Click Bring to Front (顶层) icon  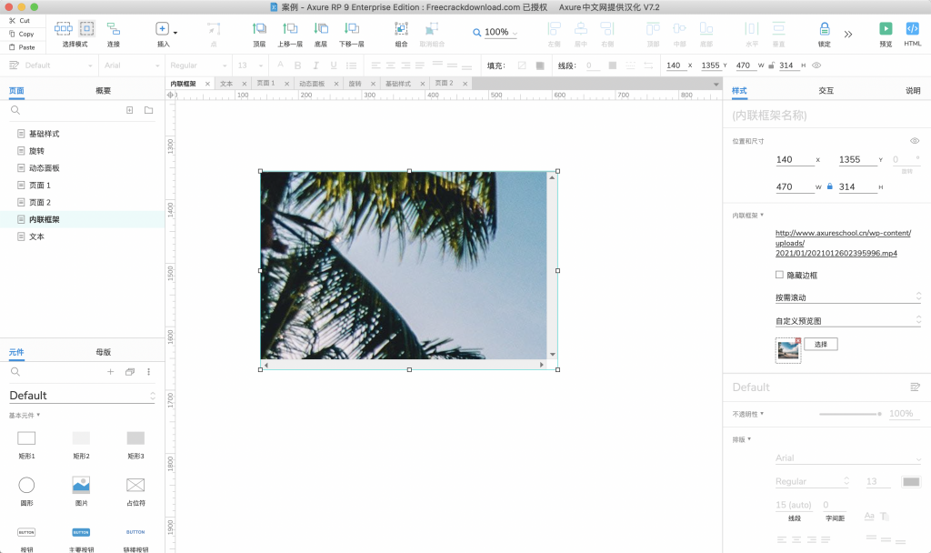pos(259,29)
